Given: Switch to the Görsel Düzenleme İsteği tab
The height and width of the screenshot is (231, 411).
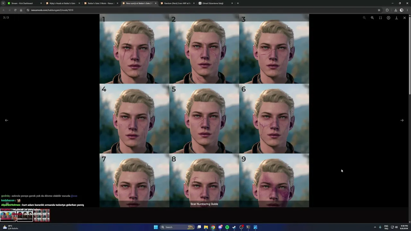Looking at the screenshot, I should pos(216,3).
